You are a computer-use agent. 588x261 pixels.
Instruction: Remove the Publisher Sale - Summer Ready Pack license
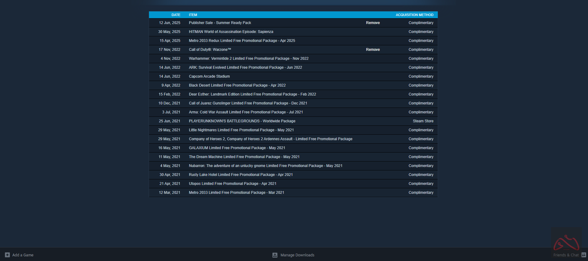point(373,23)
